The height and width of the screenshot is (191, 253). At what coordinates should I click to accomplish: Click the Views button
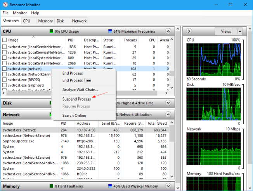pos(225,31)
